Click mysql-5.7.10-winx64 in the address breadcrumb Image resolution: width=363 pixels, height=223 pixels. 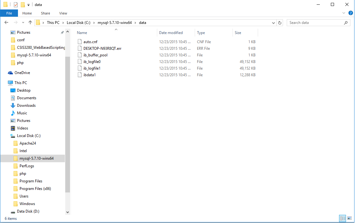115,23
